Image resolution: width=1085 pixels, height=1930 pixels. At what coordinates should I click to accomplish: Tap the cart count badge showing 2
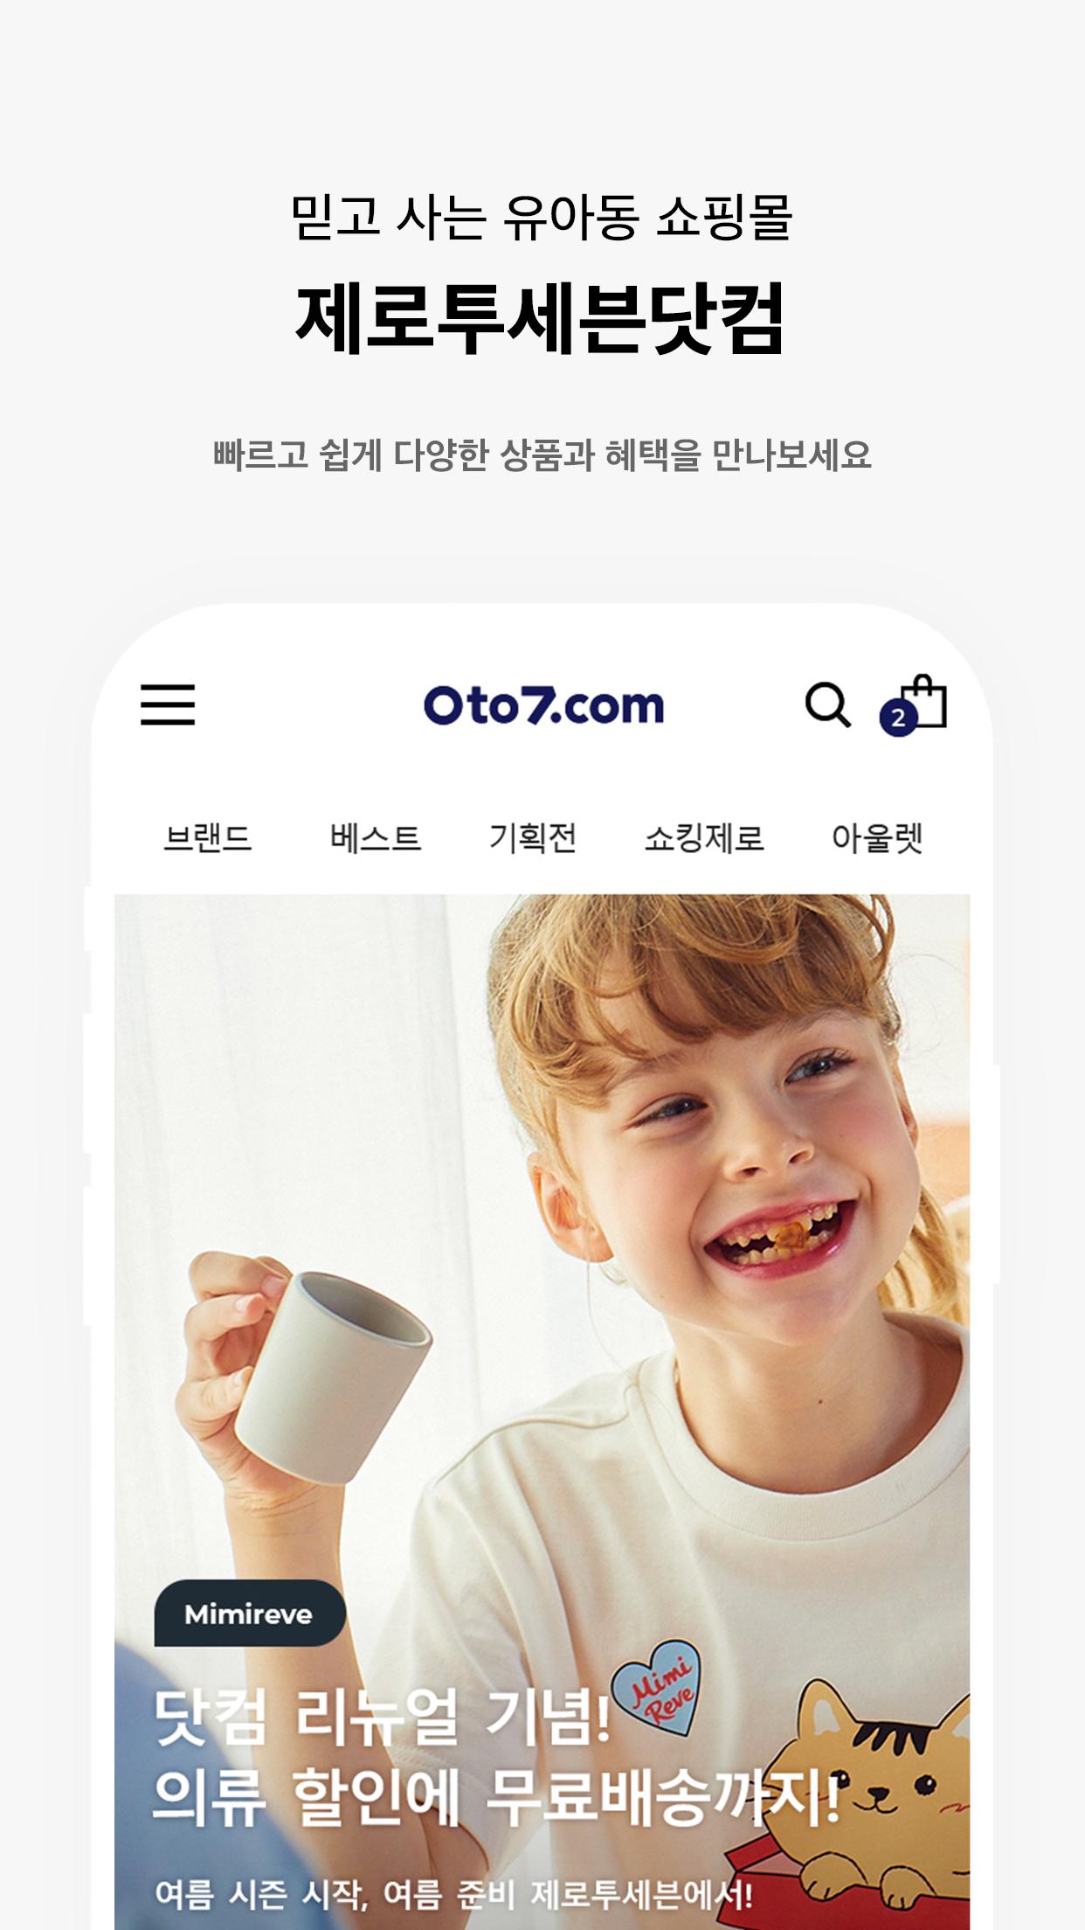pos(897,719)
